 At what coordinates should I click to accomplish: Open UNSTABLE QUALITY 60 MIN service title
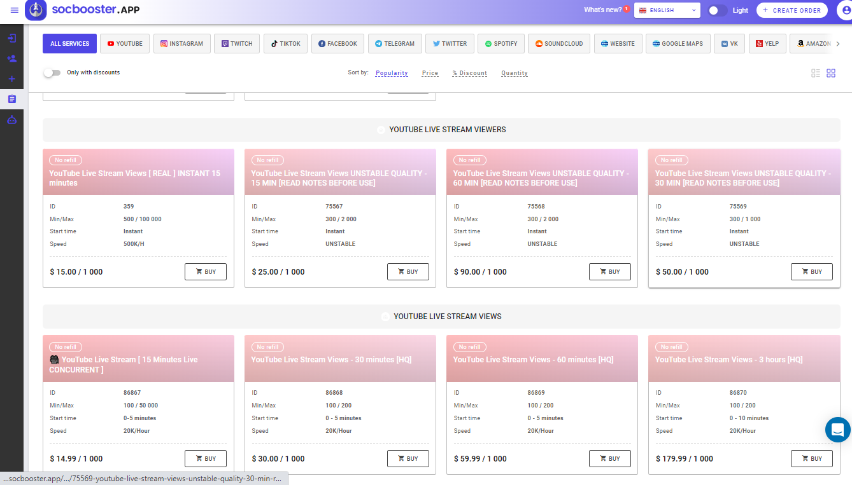click(x=541, y=178)
